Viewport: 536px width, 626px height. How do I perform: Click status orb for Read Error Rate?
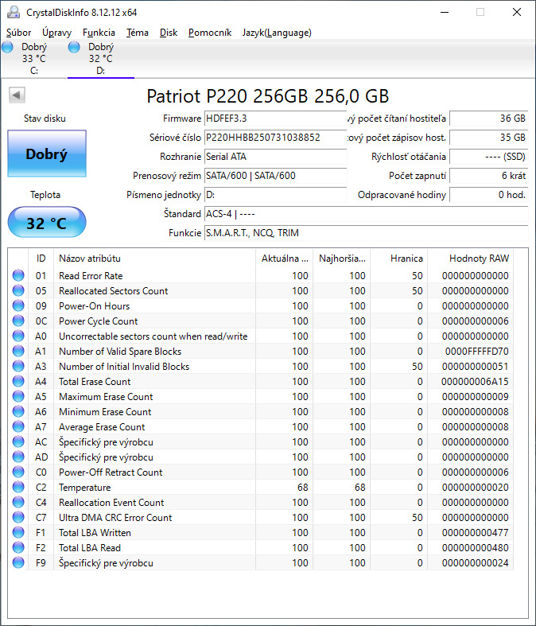(18, 275)
